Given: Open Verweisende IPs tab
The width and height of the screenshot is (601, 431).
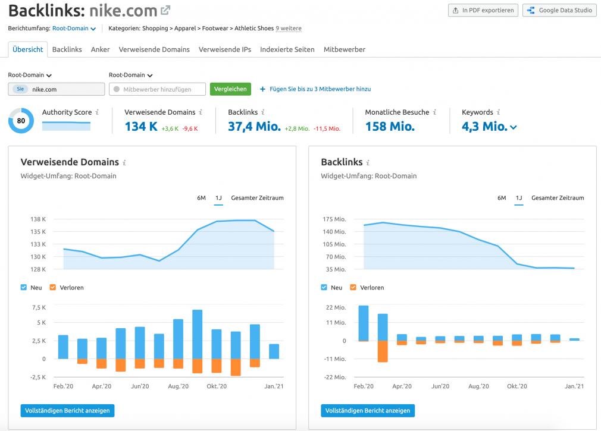Looking at the screenshot, I should pos(225,49).
